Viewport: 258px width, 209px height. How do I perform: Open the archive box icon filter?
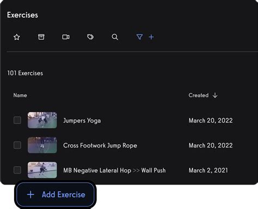pyautogui.click(x=41, y=37)
